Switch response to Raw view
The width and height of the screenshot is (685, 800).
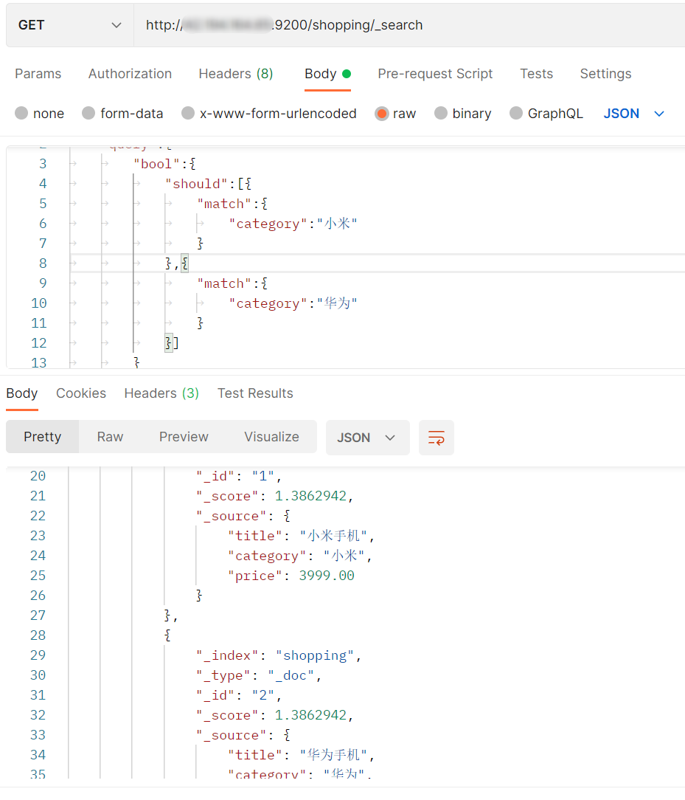point(110,437)
